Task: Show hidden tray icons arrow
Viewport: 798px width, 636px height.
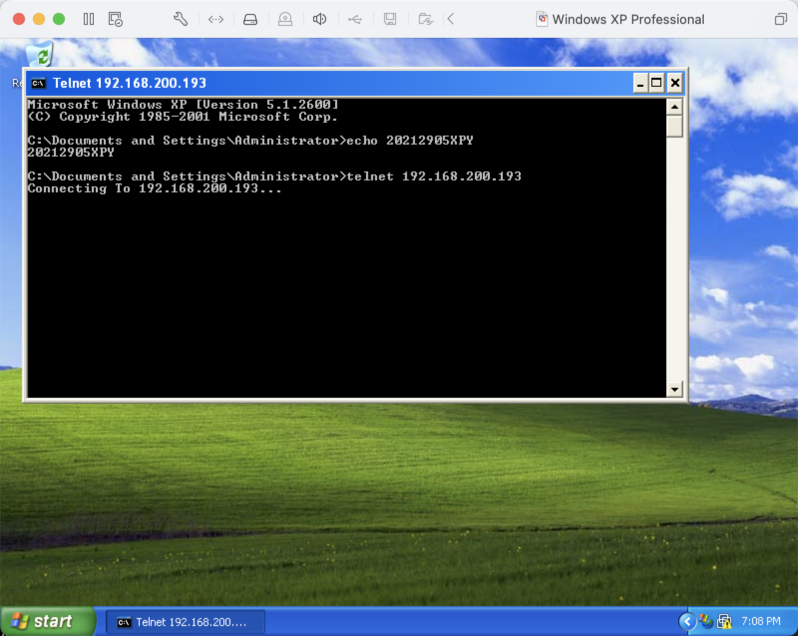Action: [x=687, y=621]
